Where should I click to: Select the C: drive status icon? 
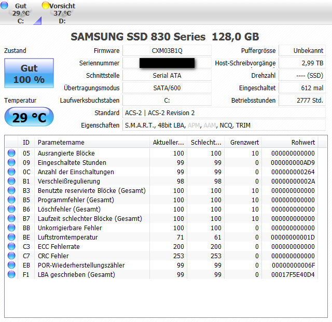pos(4,5)
